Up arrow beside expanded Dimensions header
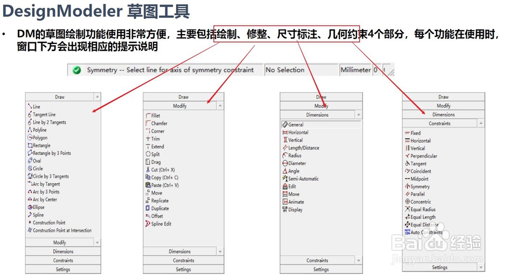Viewport: 510px width, 276px height. [x=359, y=115]
